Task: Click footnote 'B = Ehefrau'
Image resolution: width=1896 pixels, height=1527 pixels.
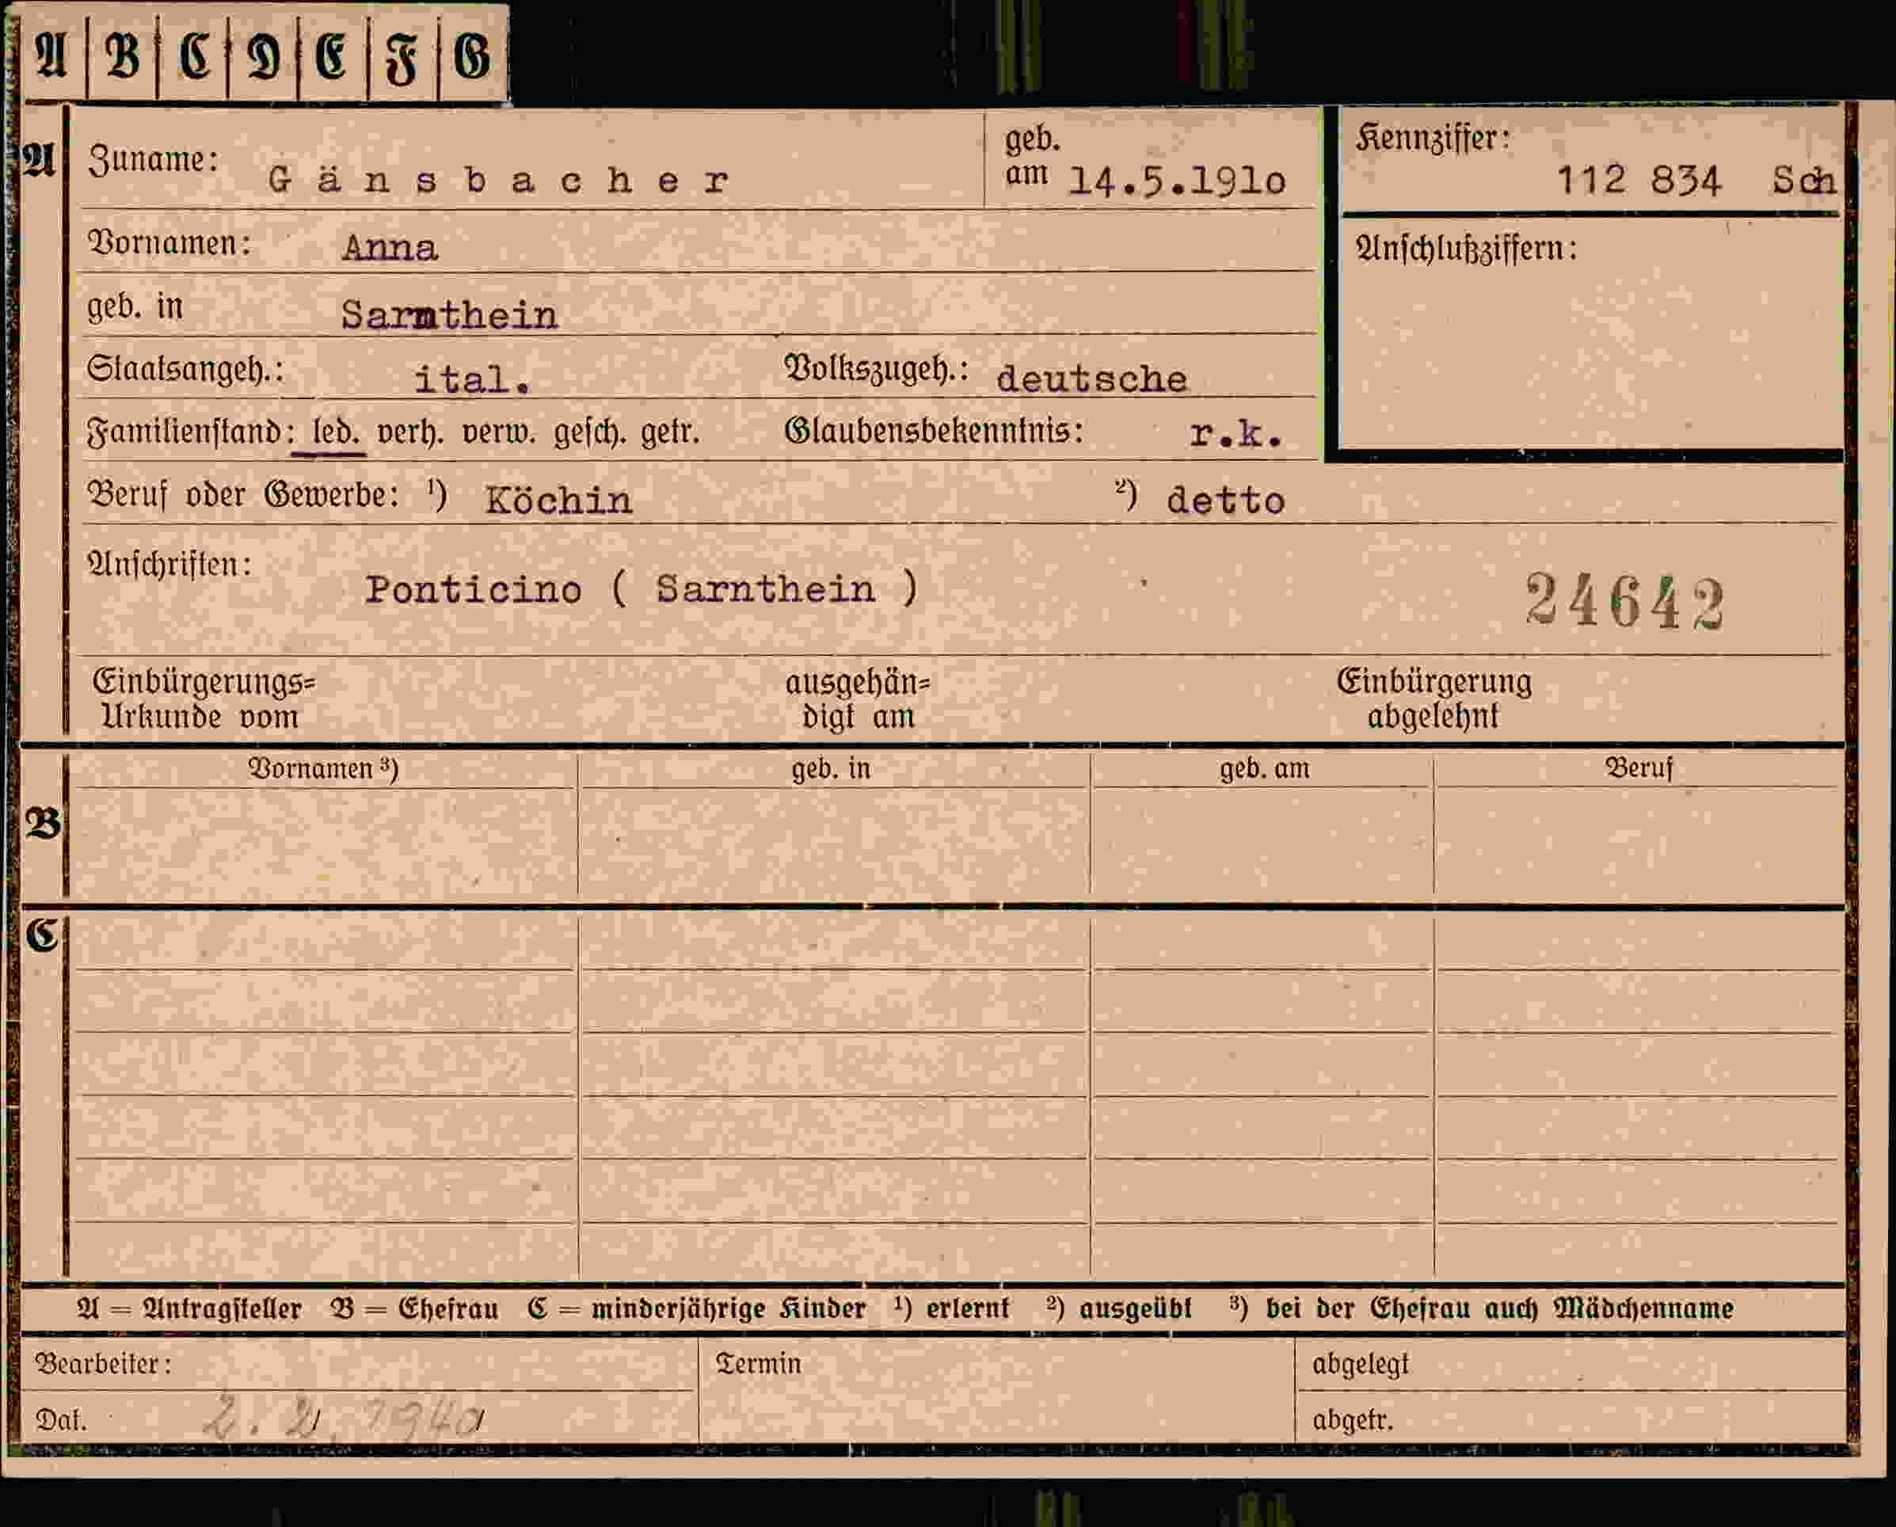Action: [x=414, y=1309]
